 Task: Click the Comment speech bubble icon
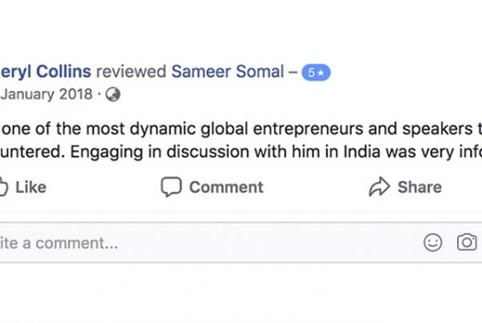pyautogui.click(x=170, y=187)
